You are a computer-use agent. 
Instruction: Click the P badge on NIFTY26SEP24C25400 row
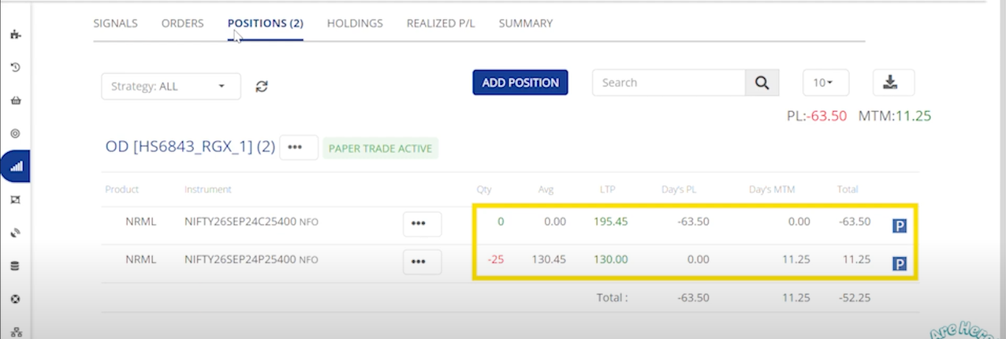point(900,225)
